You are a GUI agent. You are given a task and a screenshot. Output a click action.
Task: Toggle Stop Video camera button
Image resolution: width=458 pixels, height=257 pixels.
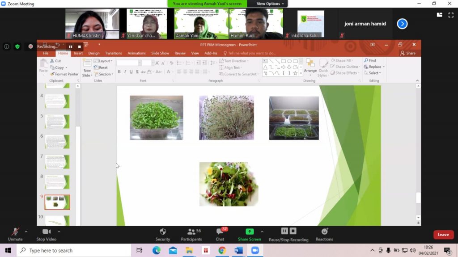[46, 235]
